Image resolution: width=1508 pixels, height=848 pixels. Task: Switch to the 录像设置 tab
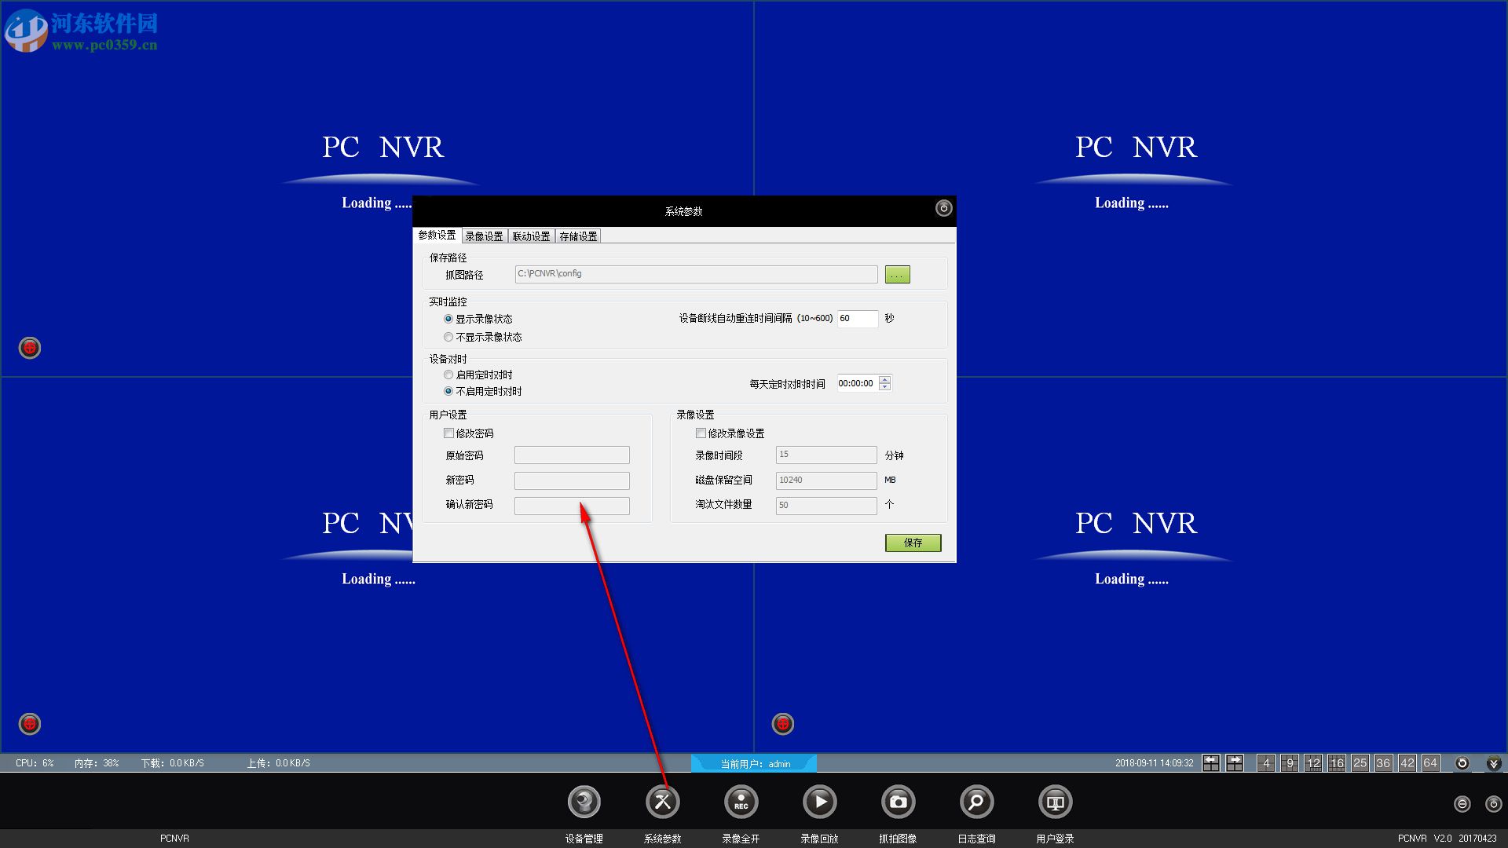[x=483, y=235]
